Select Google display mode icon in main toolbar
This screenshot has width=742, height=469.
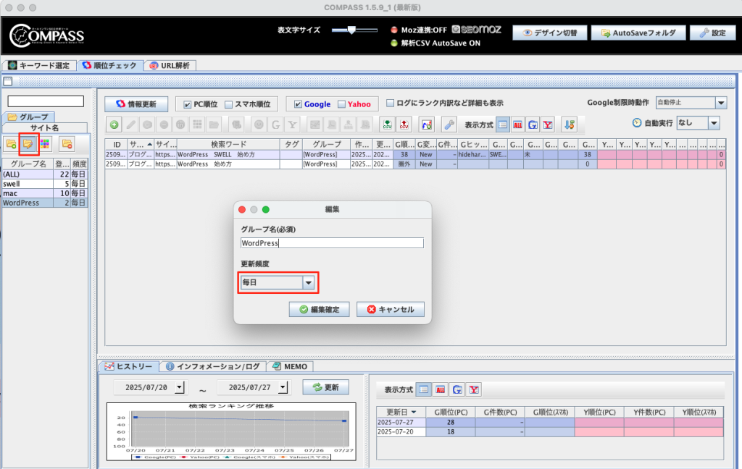(533, 124)
